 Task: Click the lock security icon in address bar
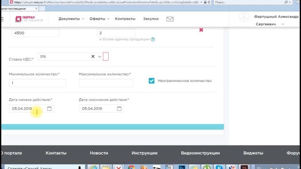click(x=205, y=2)
